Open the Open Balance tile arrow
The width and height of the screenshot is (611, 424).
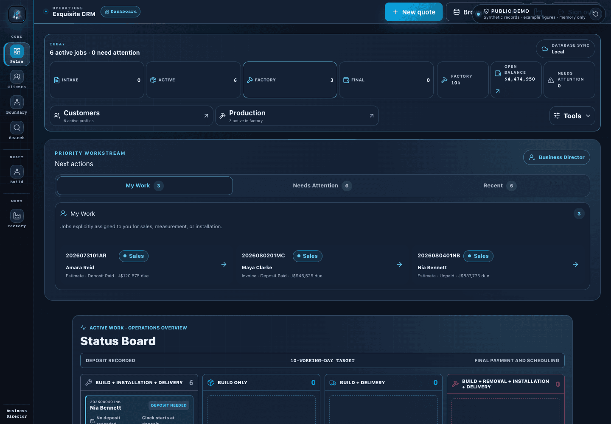pyautogui.click(x=498, y=91)
